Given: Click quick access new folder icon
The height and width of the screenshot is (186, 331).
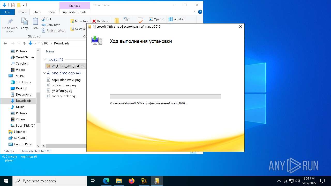Looking at the screenshot, I should click(x=19, y=5).
